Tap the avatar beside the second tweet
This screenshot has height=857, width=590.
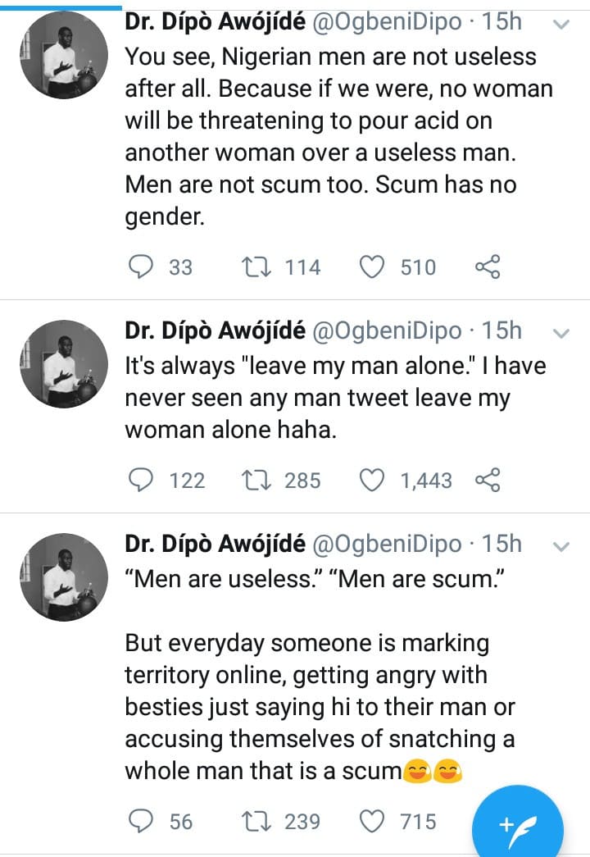(x=63, y=363)
